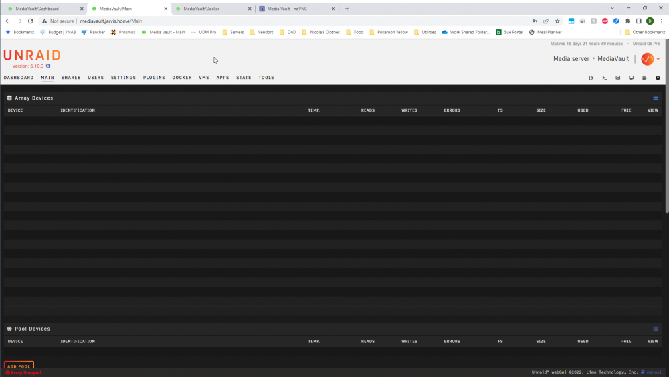Open the DOCKER menu item
Screen dimensions: 669x377
182,78
